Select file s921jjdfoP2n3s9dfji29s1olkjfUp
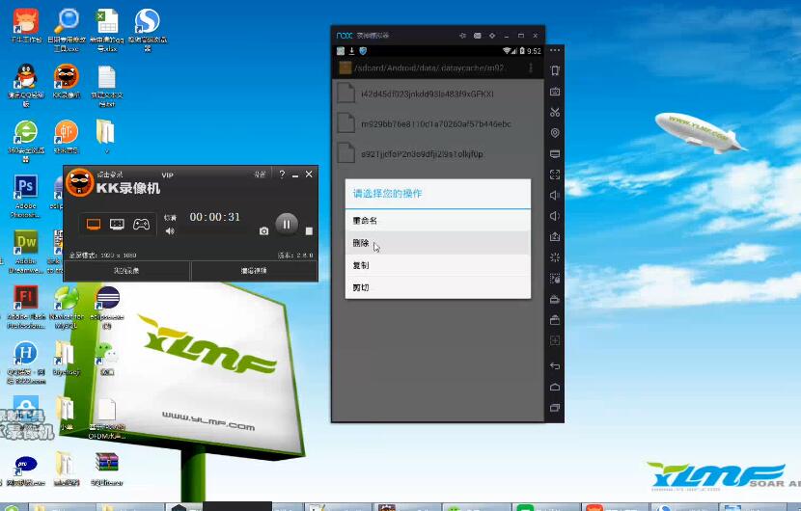801x511 pixels. [x=438, y=153]
